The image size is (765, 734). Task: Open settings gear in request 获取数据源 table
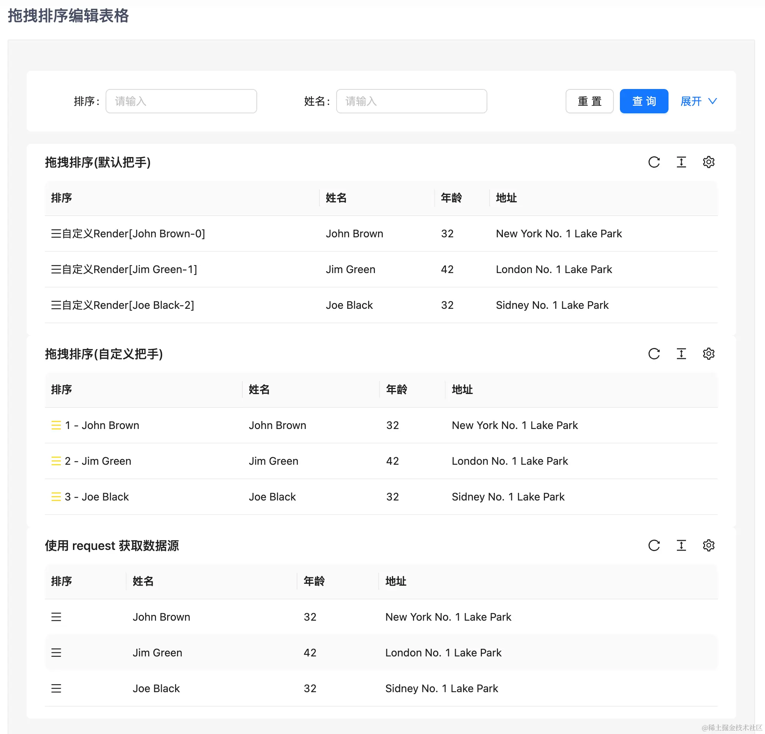pyautogui.click(x=708, y=545)
